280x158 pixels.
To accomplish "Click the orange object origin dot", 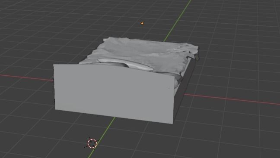I will point(142,23).
